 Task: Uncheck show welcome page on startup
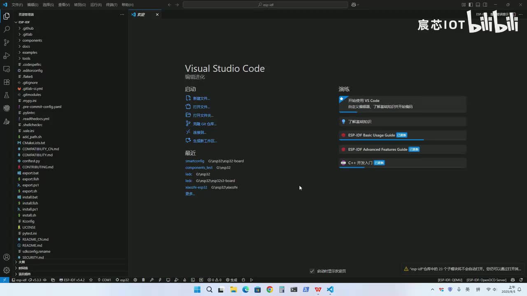point(312,271)
